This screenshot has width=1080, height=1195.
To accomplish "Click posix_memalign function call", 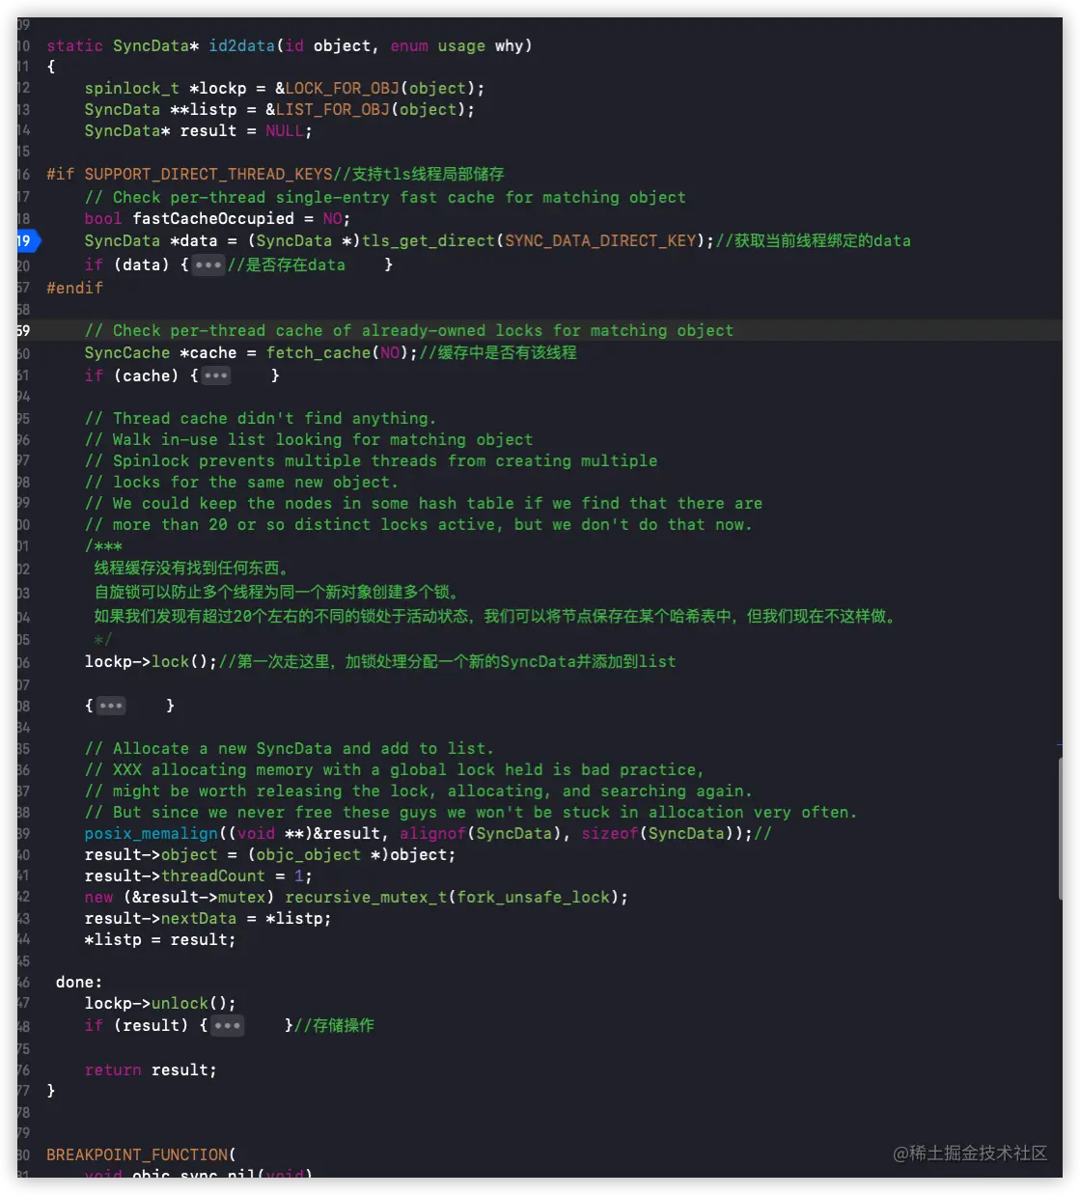I will pyautogui.click(x=152, y=833).
